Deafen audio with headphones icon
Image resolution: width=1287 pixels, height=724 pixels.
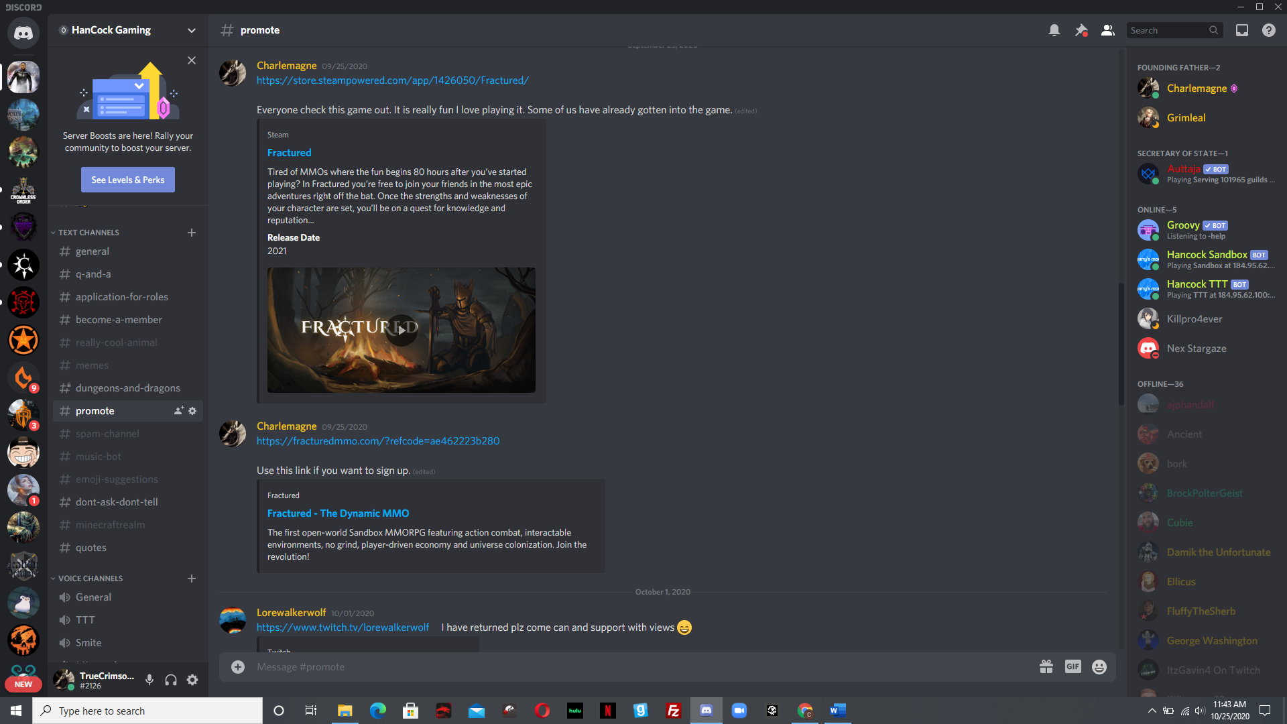(x=171, y=680)
